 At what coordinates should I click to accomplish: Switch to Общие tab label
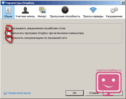coord(8,16)
